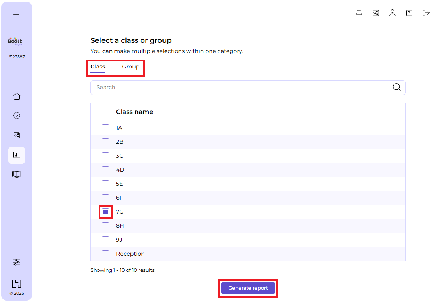Open notifications bell icon
Screen dimensions: 442x303
pyautogui.click(x=359, y=13)
